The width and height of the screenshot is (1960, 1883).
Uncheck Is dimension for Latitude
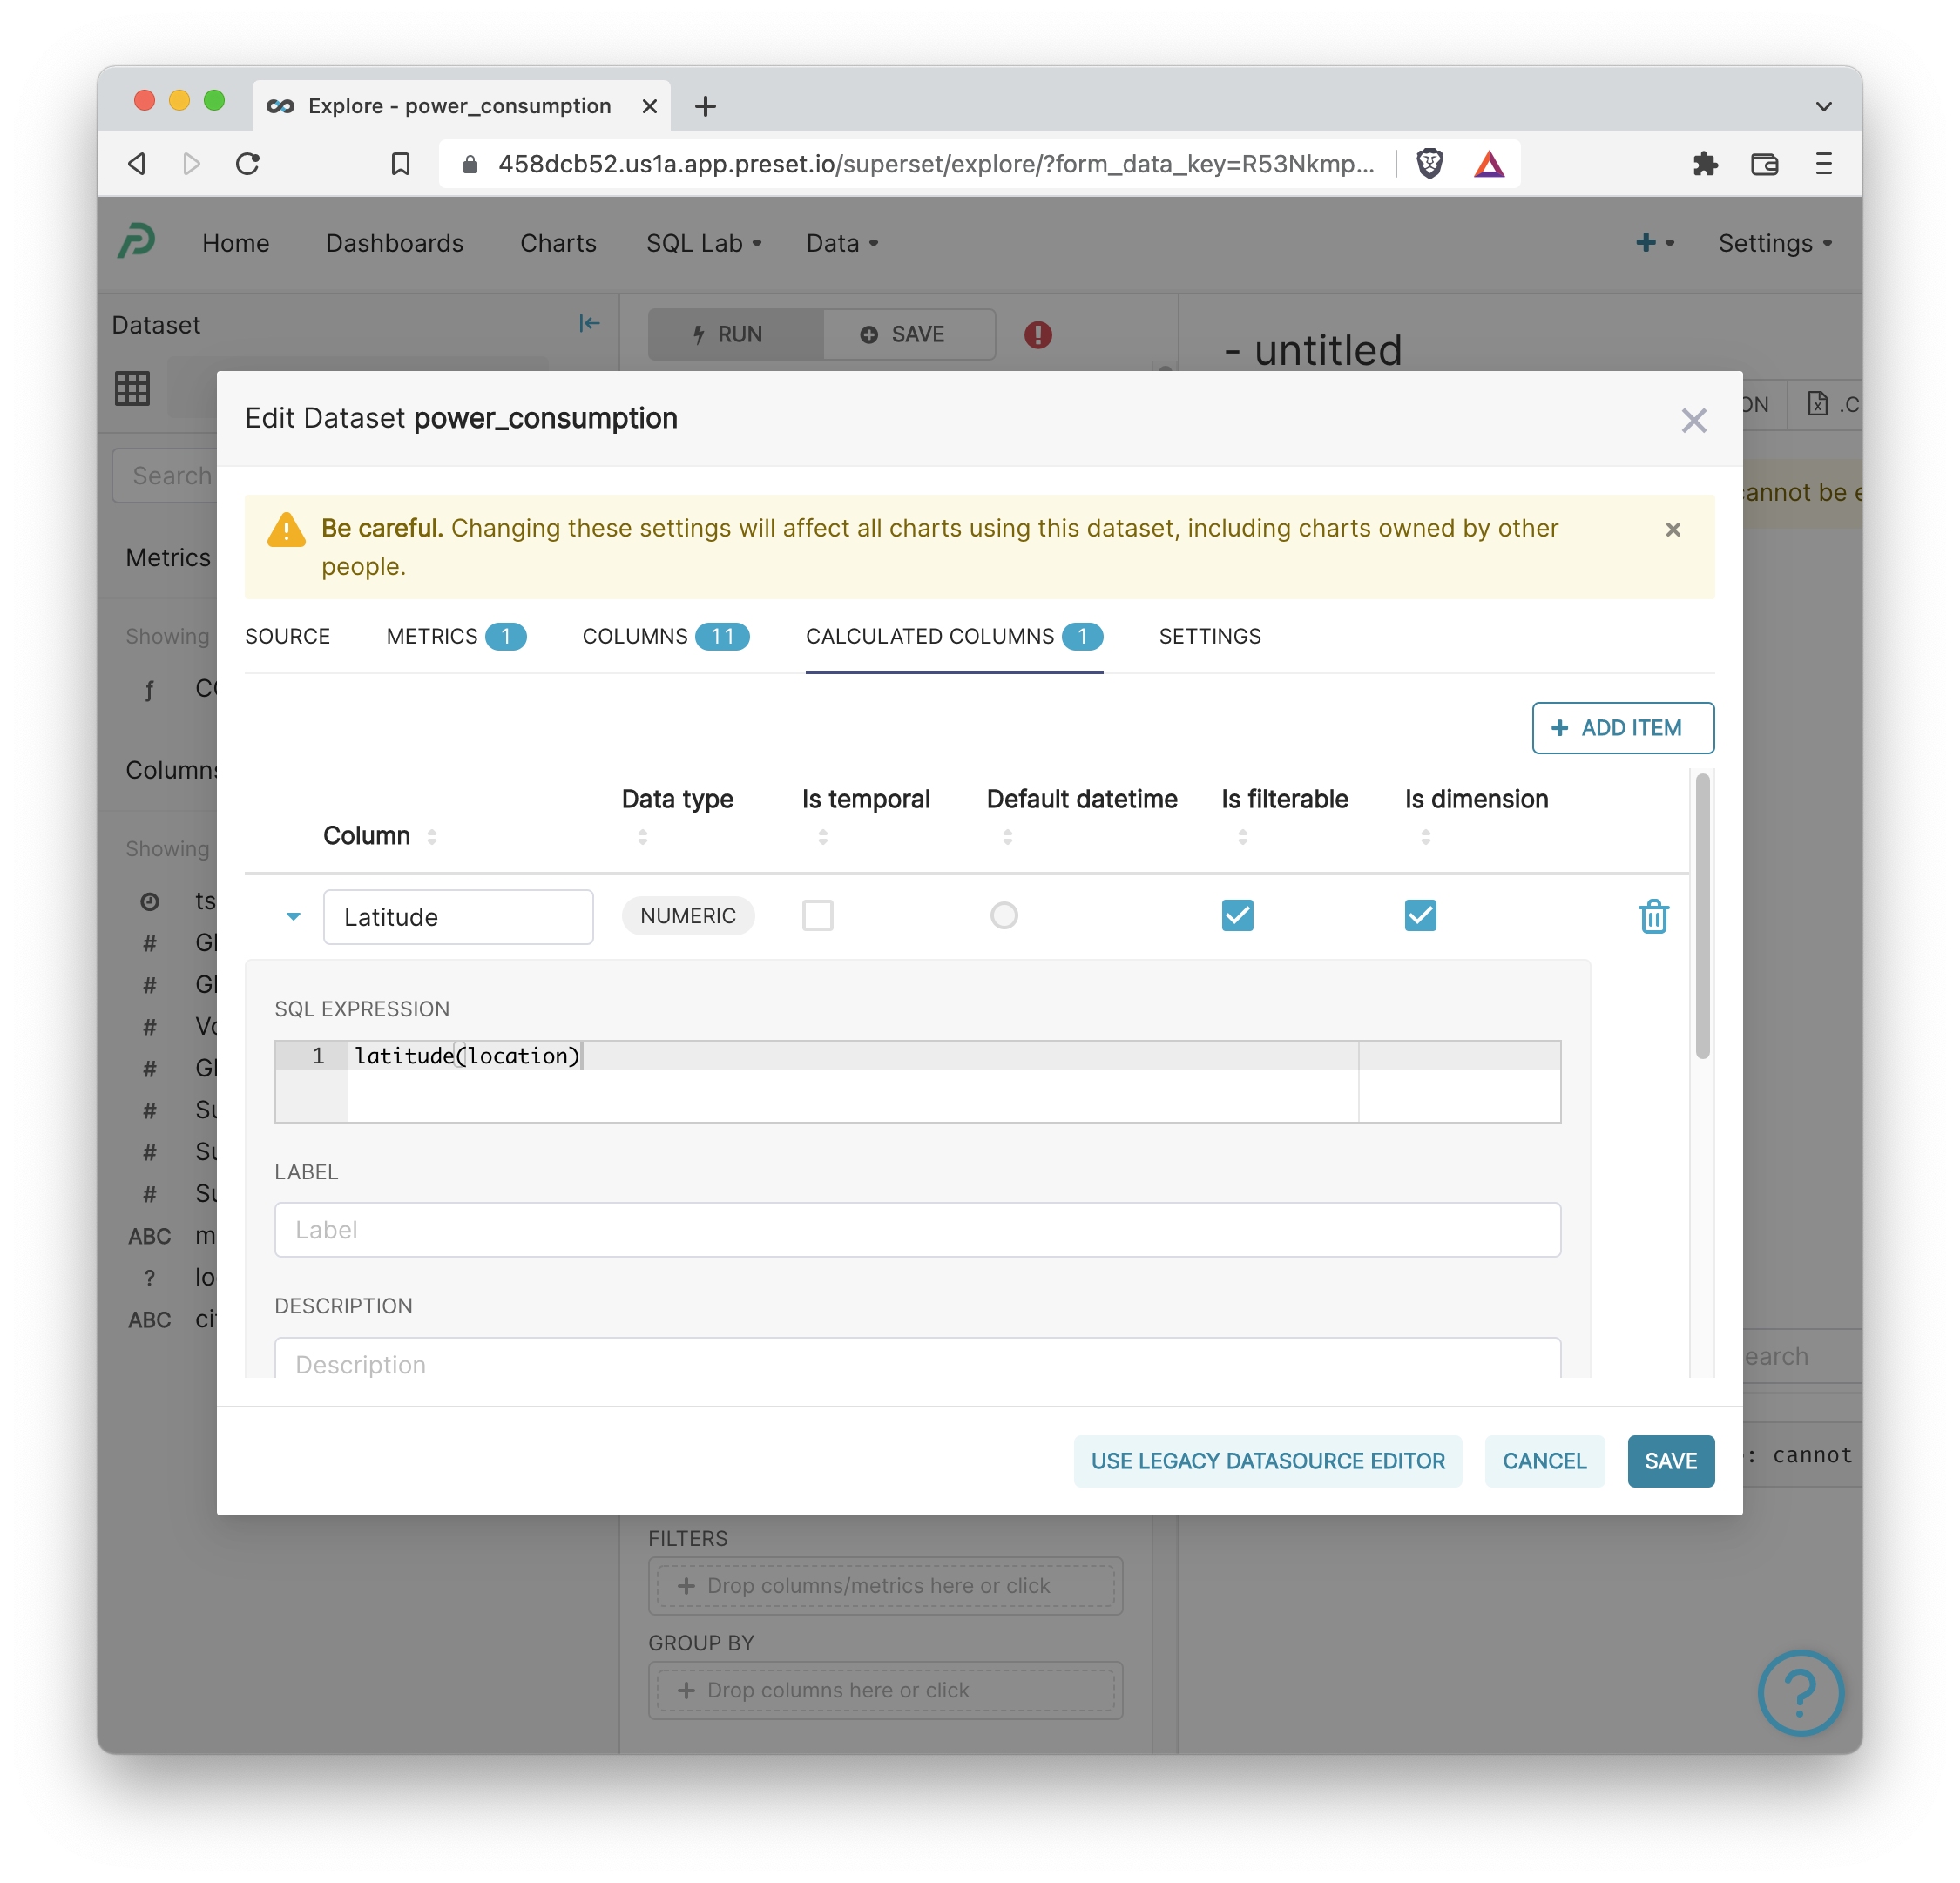[x=1419, y=915]
